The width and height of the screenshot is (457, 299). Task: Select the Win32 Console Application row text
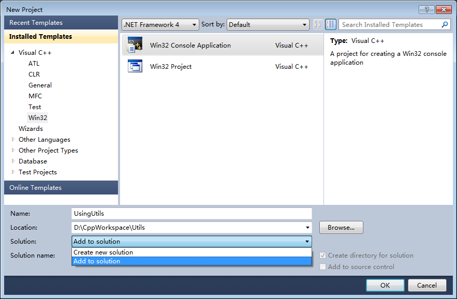(x=190, y=45)
